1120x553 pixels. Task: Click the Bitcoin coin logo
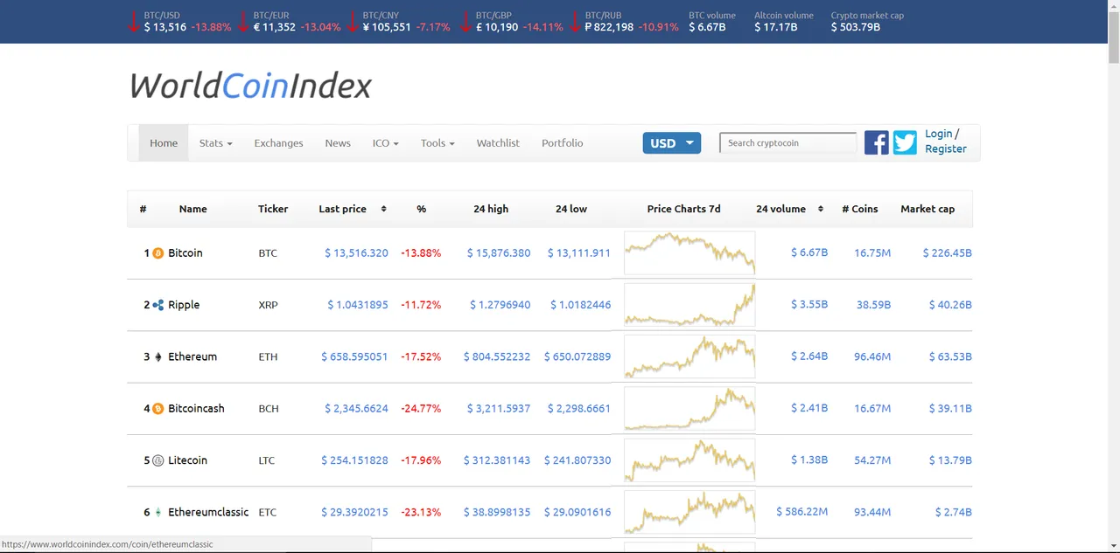click(158, 253)
